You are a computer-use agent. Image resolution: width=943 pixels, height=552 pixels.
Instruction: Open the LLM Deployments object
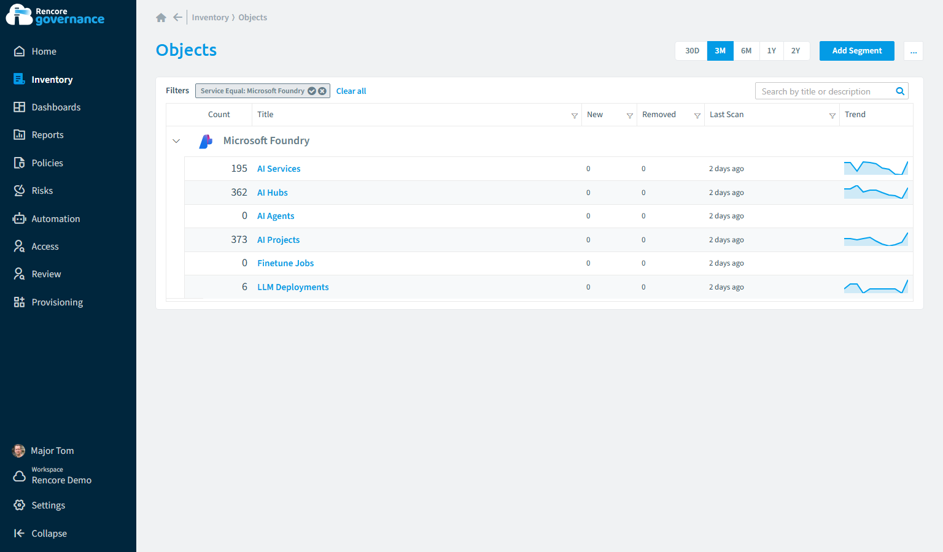coord(293,287)
